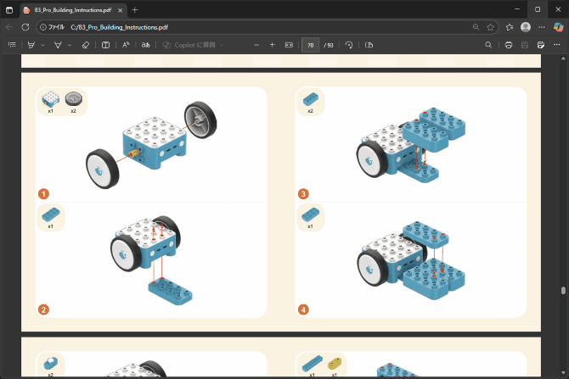Viewport: 569px width, 379px height.
Task: Refresh the current page
Action: 25,27
